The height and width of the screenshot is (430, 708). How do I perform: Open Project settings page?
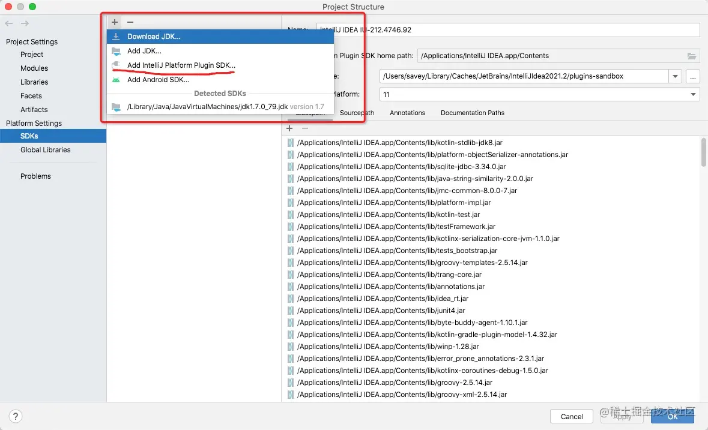tap(32, 55)
